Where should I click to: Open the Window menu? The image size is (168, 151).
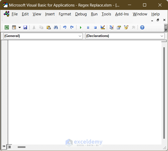140,14
